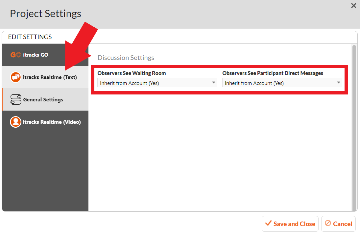The image size is (360, 236).
Task: Click the Realtime Text chat bubble icon
Action: coord(15,77)
